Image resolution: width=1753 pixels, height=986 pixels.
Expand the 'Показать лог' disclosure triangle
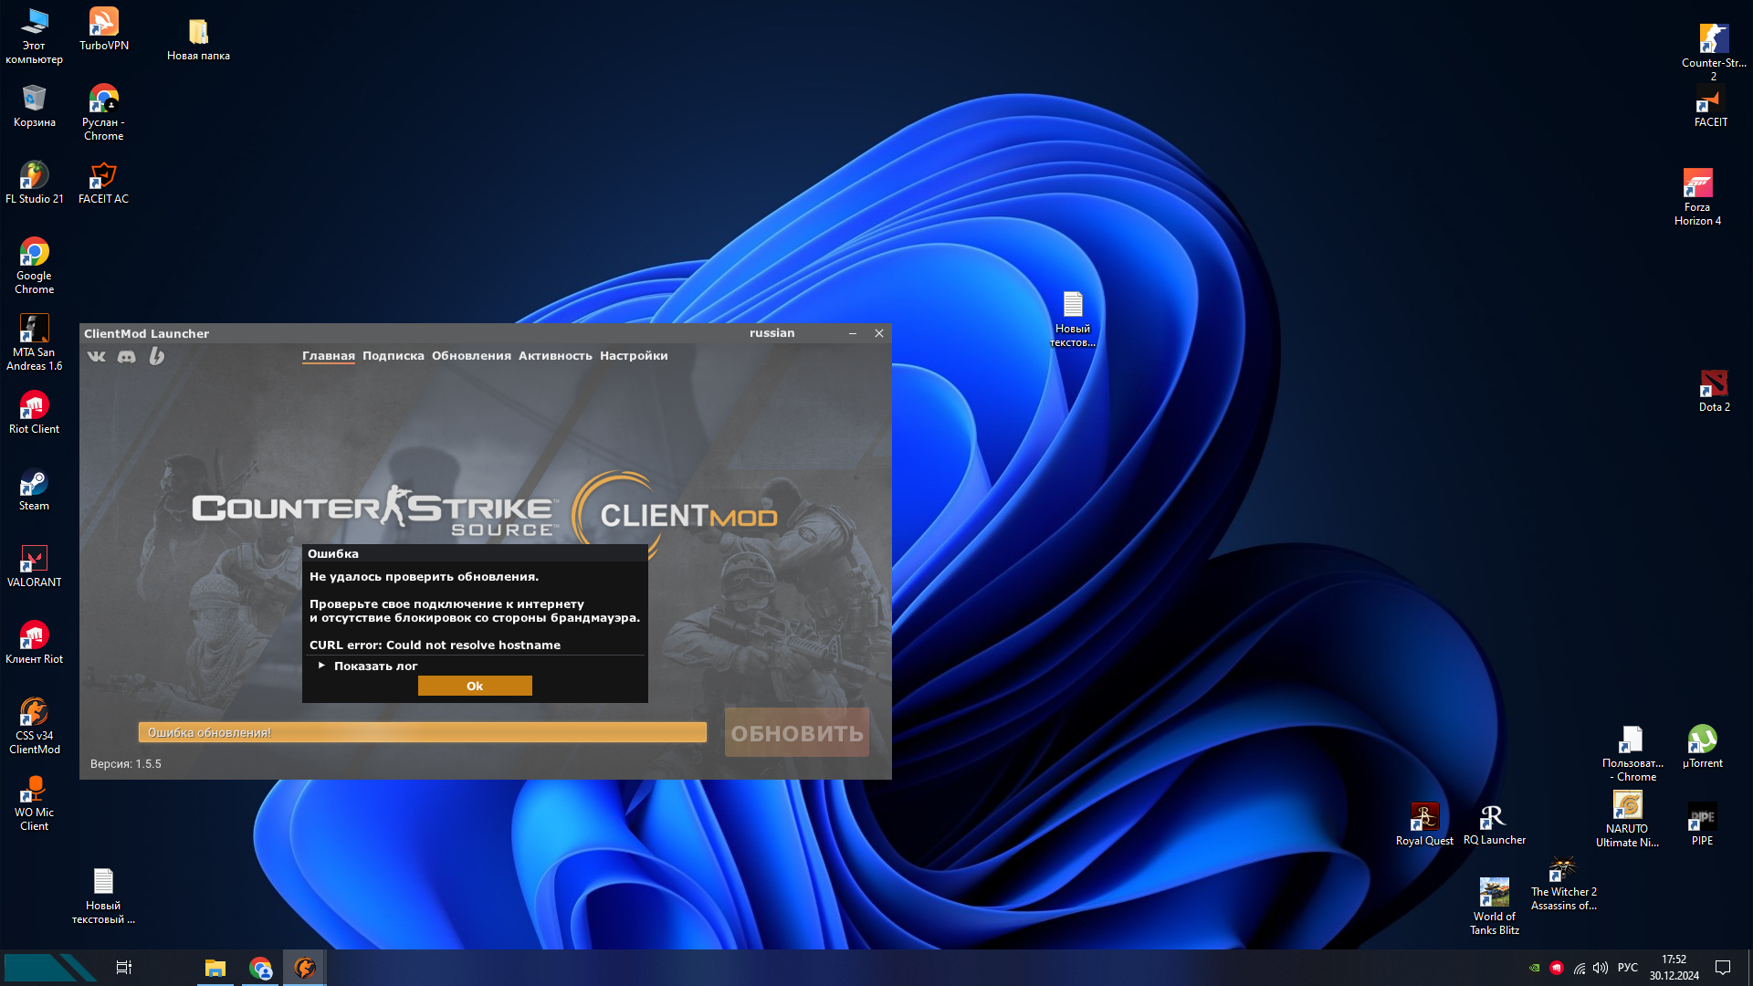(321, 666)
